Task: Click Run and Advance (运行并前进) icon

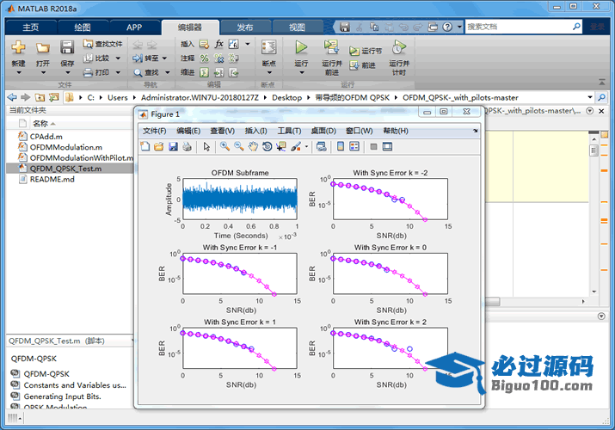Action: 331,47
